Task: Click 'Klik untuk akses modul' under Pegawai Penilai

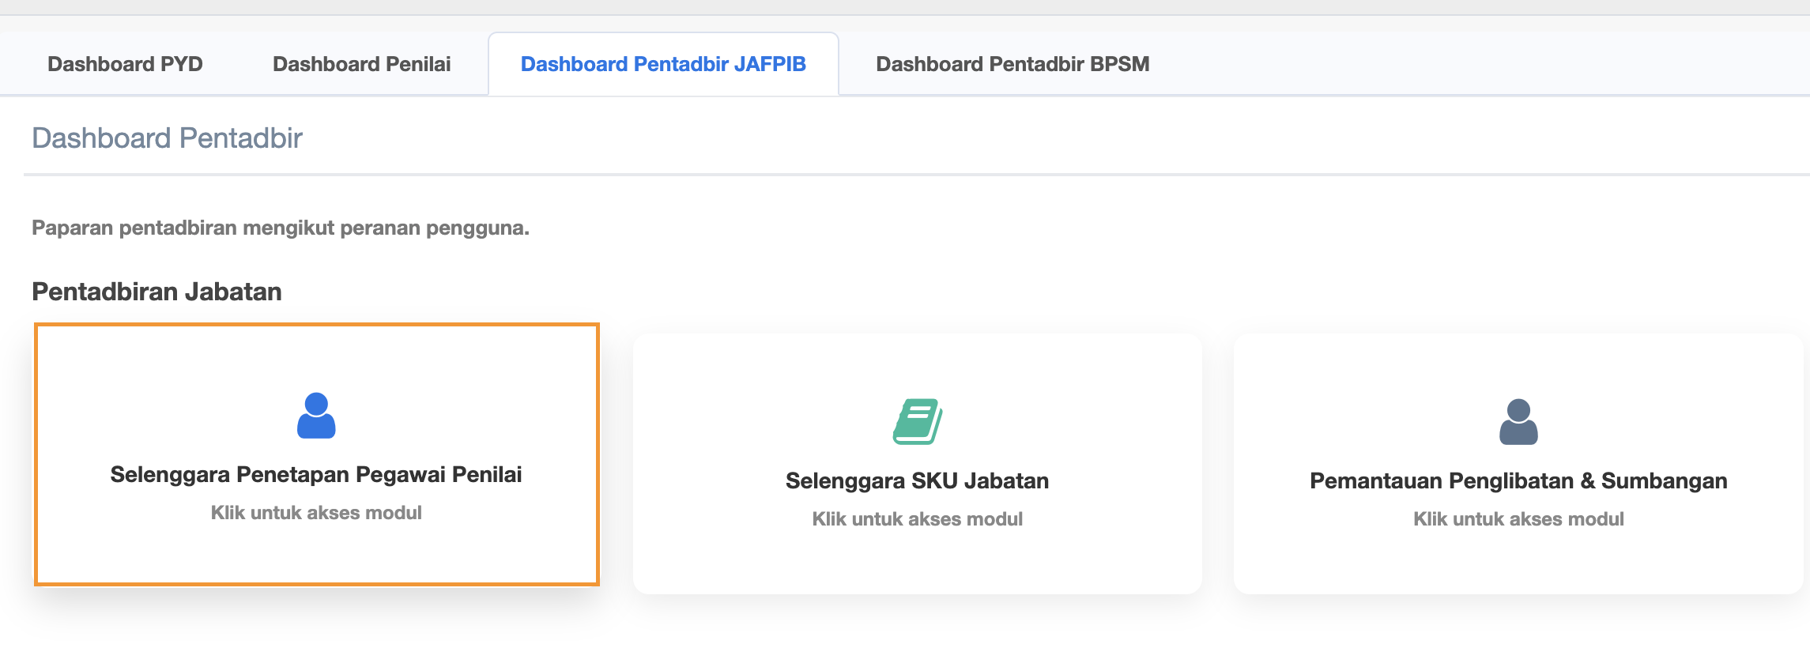Action: coord(316,513)
